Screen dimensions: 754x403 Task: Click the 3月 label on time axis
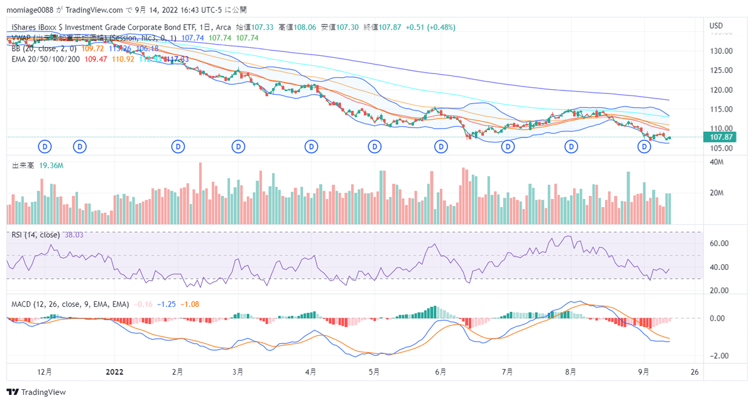[238, 372]
